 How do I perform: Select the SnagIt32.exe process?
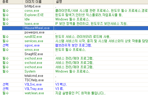pyautogui.click(x=34, y=54)
